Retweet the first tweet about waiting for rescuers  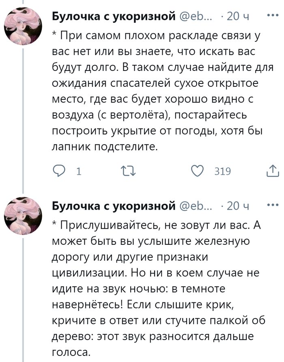coord(128,171)
